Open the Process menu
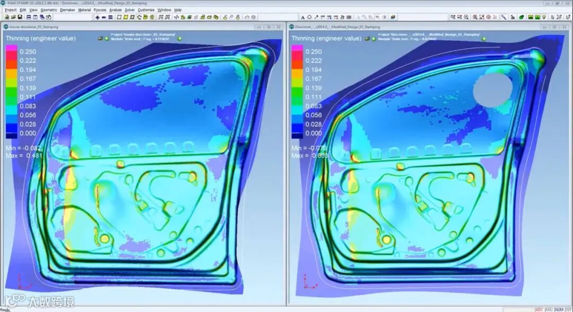This screenshot has height=312, width=573. click(100, 10)
